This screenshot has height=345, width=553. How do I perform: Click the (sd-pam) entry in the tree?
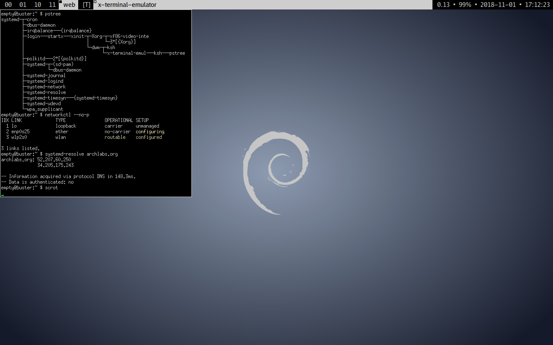tap(63, 64)
